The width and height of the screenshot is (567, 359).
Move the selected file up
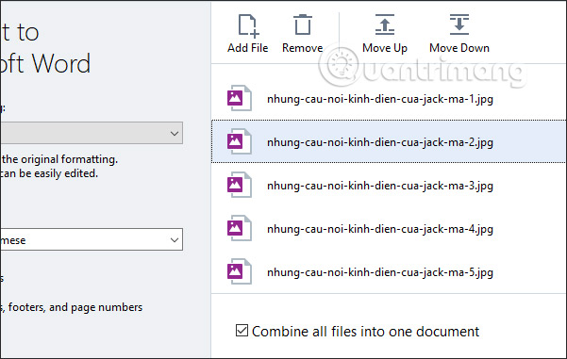point(385,24)
